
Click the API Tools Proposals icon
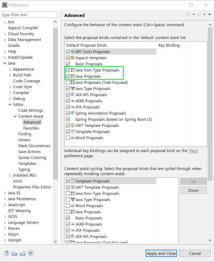click(73, 52)
